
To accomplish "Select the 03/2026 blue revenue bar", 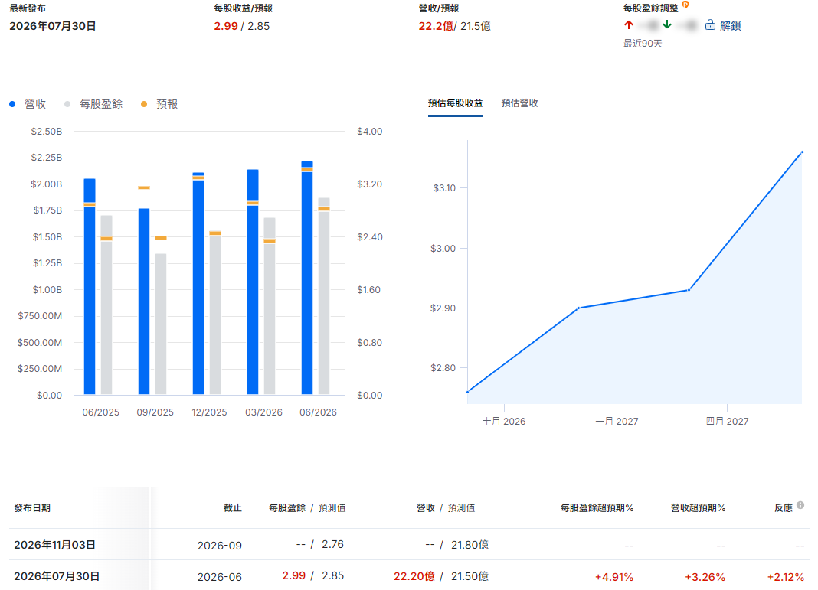I will (x=253, y=282).
